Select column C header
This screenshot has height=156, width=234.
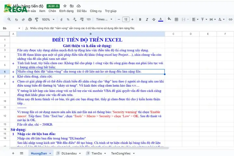pos(174,34)
